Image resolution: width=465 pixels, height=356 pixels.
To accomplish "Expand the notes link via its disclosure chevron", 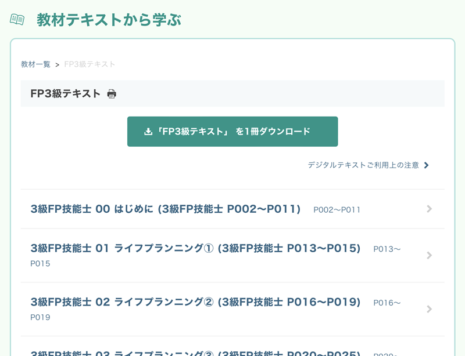I will click(x=427, y=165).
